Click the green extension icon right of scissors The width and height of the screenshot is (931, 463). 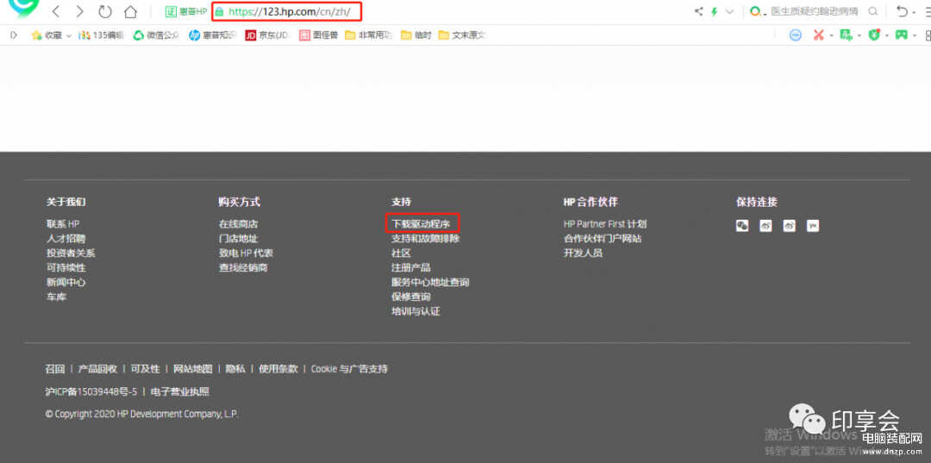[847, 35]
